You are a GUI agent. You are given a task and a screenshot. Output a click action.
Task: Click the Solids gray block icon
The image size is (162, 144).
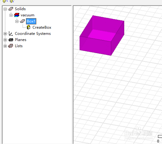[11, 9]
